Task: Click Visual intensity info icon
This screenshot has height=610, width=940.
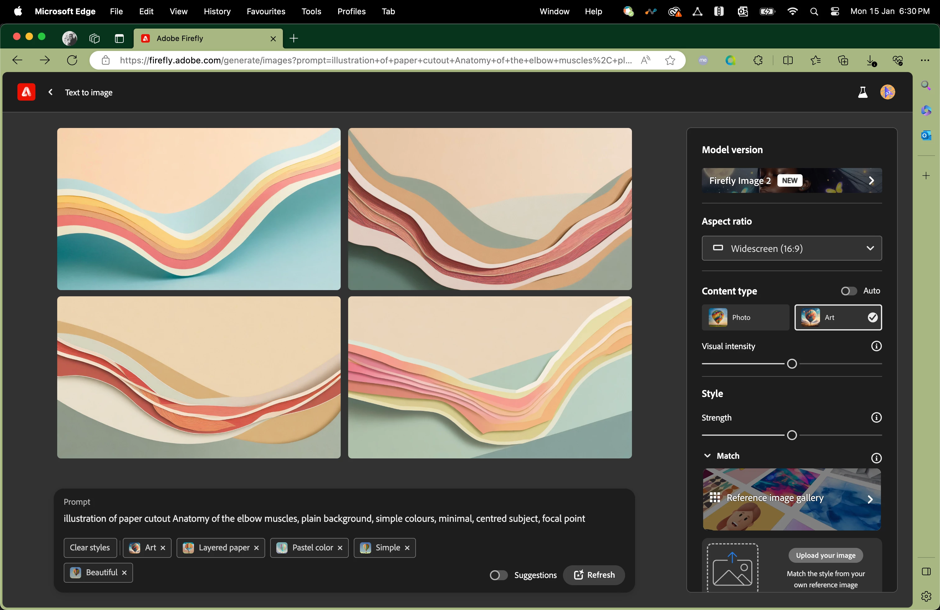Action: pos(876,346)
